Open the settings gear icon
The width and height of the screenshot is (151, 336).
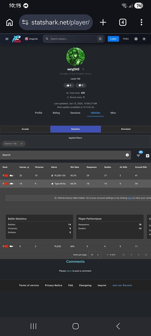tap(136, 39)
